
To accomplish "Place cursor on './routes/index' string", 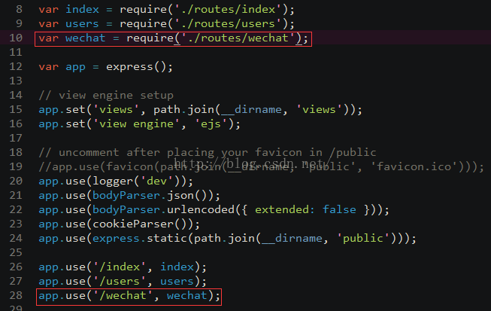I will [228, 9].
